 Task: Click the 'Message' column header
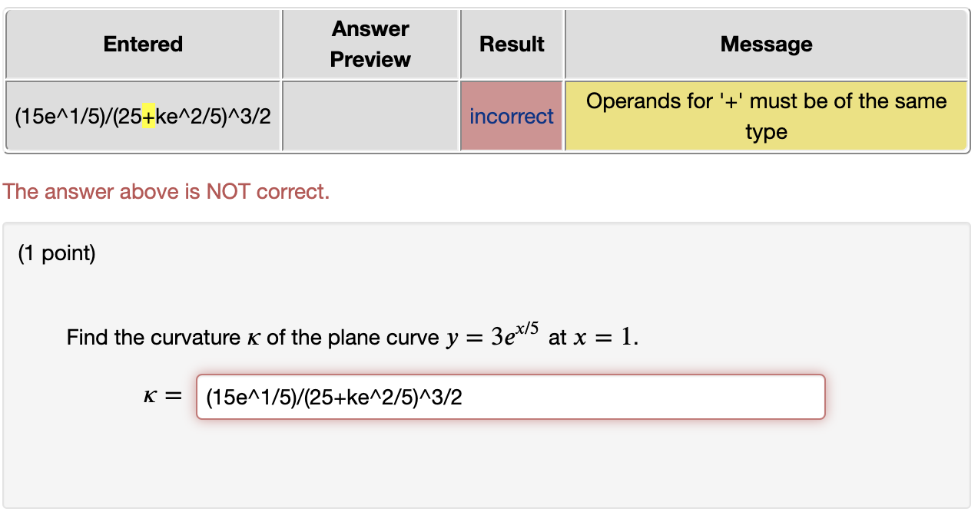[765, 44]
